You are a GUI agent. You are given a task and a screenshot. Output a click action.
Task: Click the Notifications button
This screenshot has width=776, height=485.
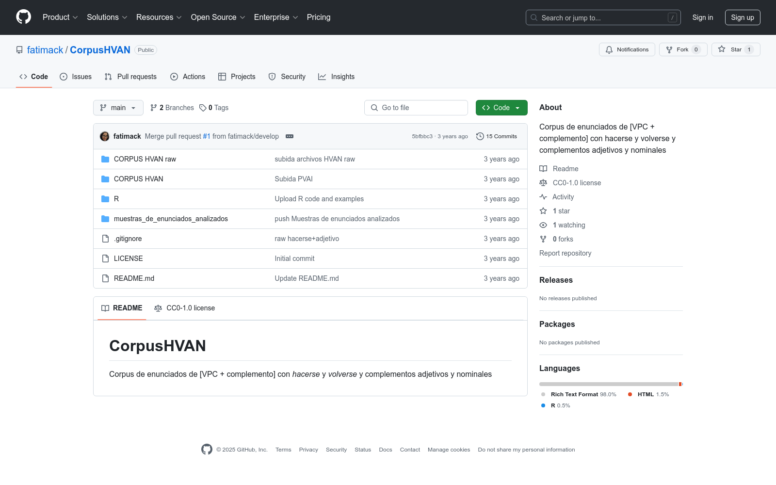click(x=627, y=49)
